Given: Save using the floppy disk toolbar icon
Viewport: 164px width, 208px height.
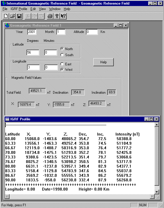Looking at the screenshot, I should pos(19,16).
